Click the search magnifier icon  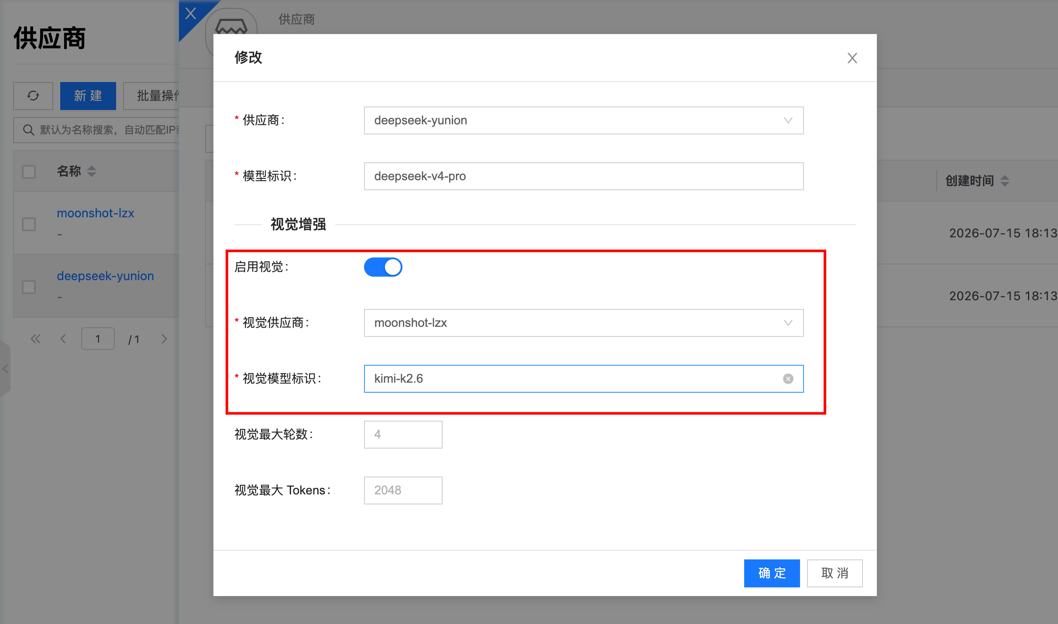click(28, 130)
